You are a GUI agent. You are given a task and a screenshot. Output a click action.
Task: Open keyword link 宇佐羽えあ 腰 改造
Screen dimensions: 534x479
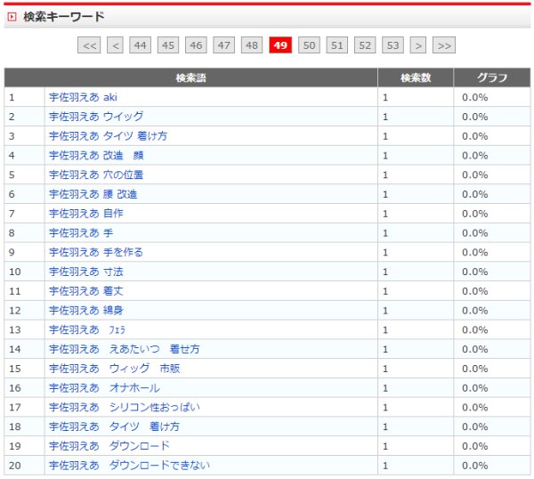click(93, 194)
